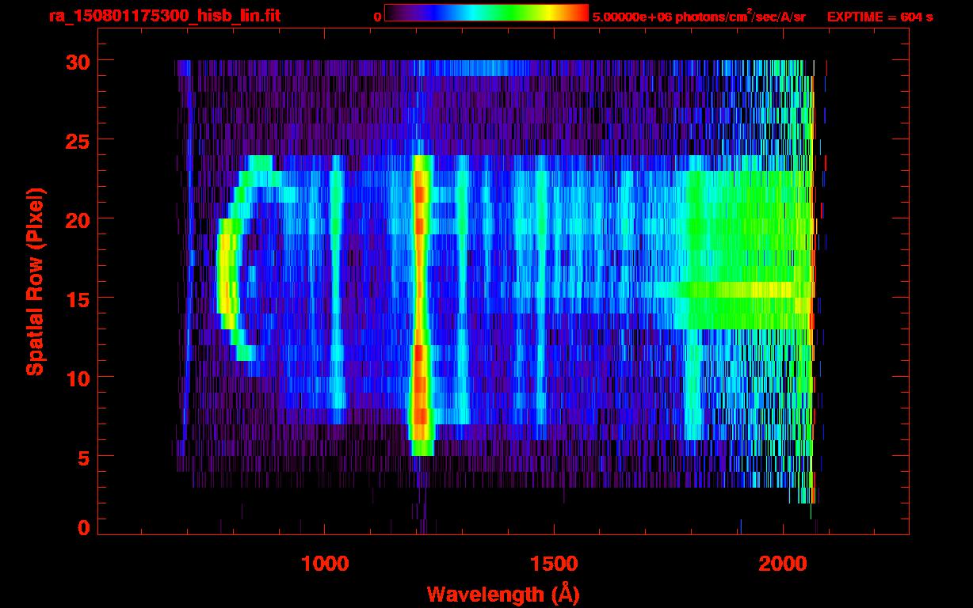Viewport: 973px width, 608px height.
Task: Click the y-axis tick label 0
Action: pos(84,528)
